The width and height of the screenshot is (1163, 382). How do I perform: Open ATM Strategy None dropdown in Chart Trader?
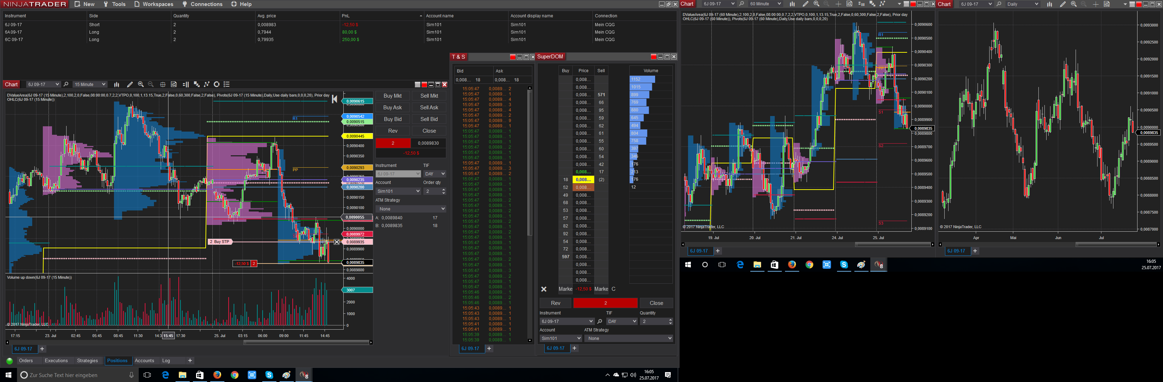[x=411, y=209]
